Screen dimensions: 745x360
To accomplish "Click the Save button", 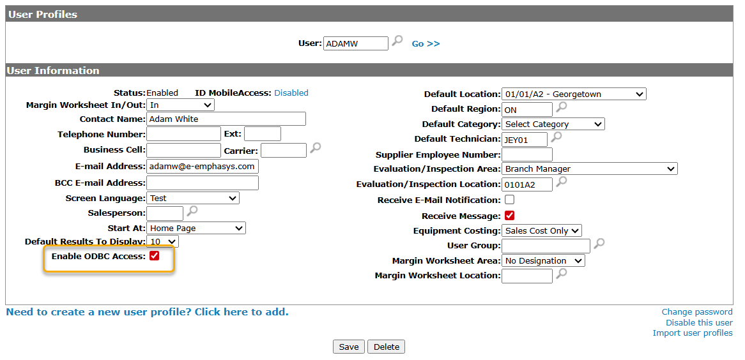I will [x=348, y=347].
